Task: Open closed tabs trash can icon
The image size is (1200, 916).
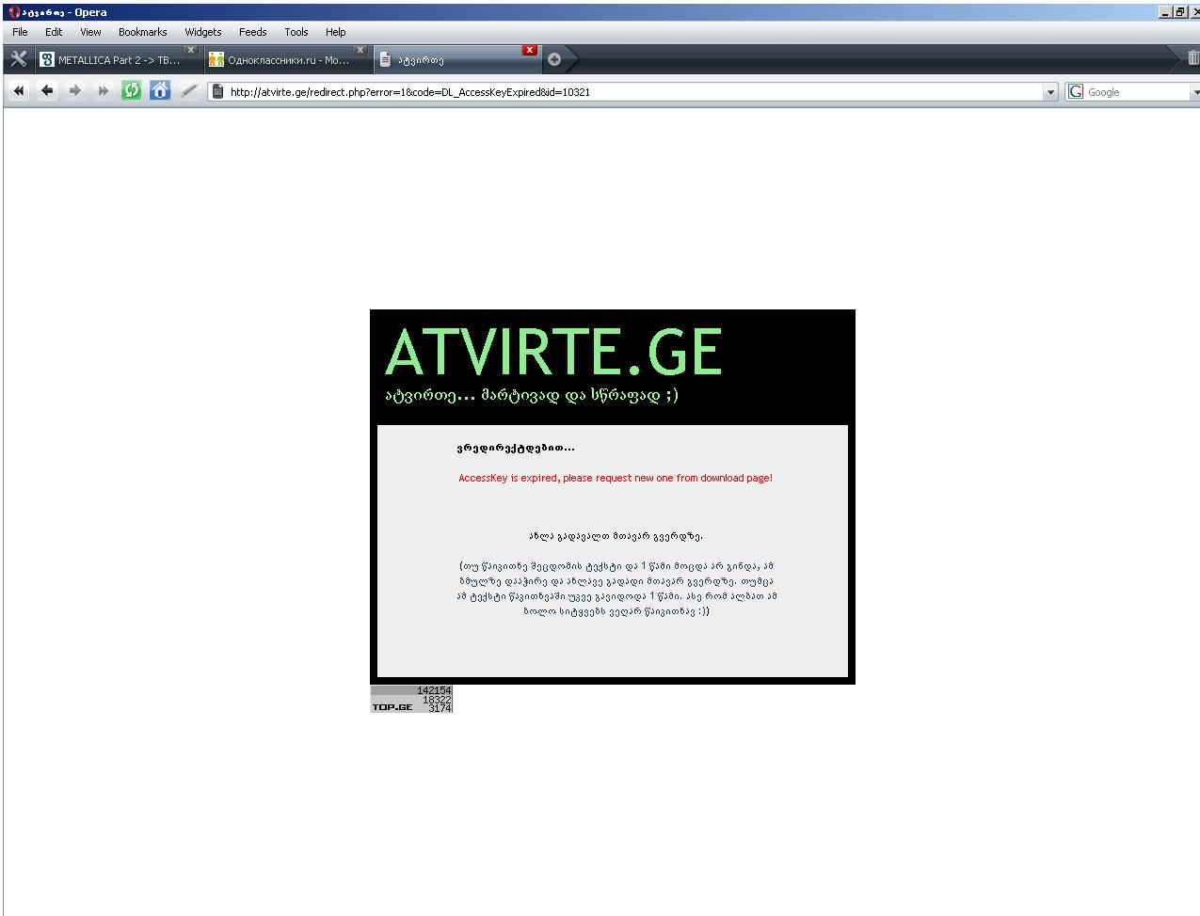Action: 1192,58
